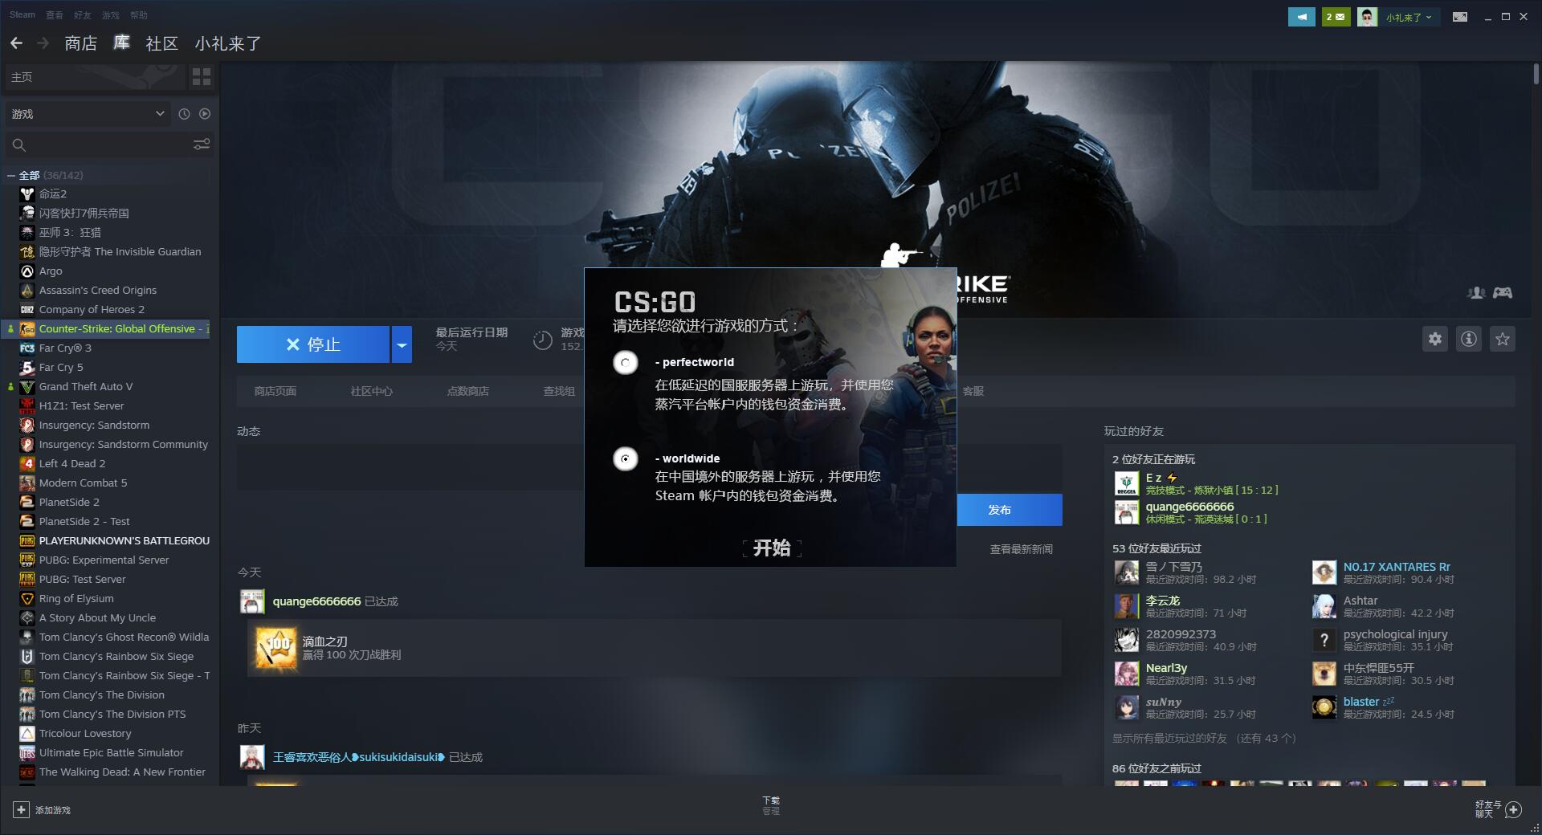Click the 停止 stop button
Image resolution: width=1542 pixels, height=835 pixels.
[313, 344]
